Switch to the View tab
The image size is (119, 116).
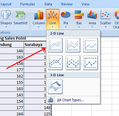point(85,4)
